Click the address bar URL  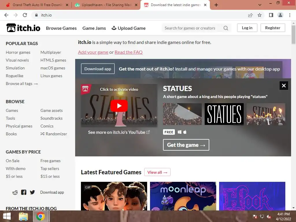tap(46, 15)
